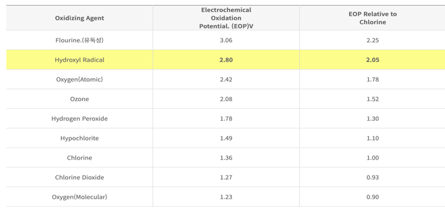This screenshot has width=445, height=208.
Task: Click the bold 2.05 value
Action: [x=372, y=60]
